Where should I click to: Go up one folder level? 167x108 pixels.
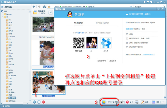[45, 7]
